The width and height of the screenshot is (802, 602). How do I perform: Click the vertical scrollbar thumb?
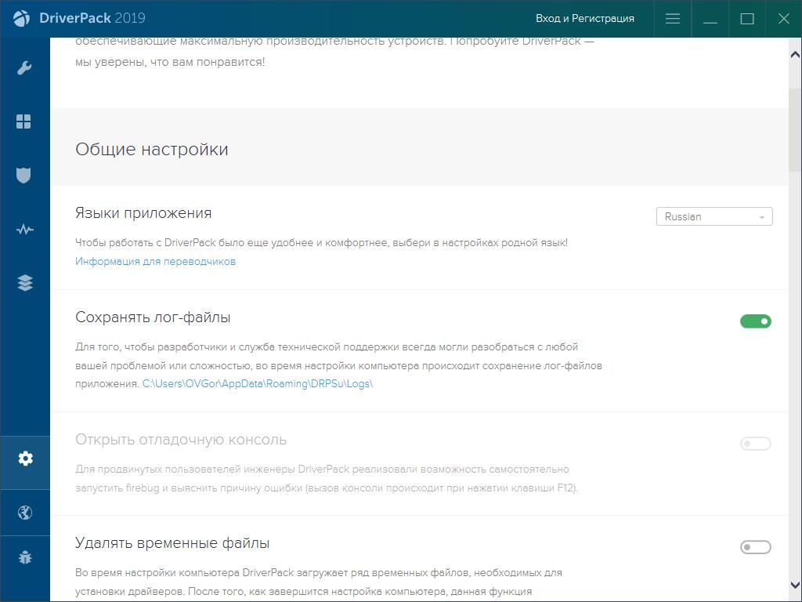(x=795, y=129)
